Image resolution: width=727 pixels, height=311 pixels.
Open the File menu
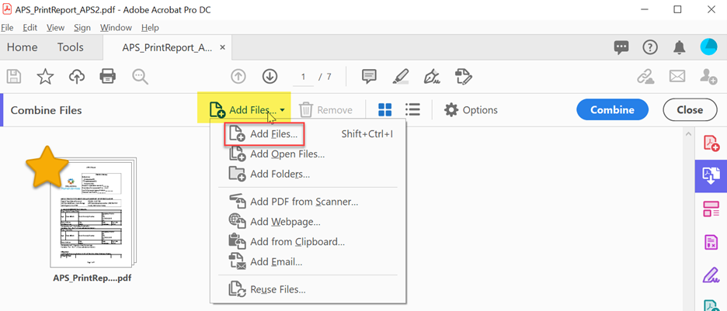point(8,28)
